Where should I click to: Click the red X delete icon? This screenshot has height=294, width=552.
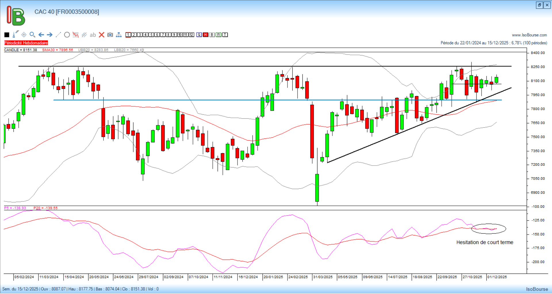[101, 35]
